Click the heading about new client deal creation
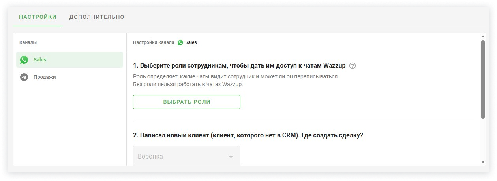Viewport: 497px width, 181px height. coord(248,135)
